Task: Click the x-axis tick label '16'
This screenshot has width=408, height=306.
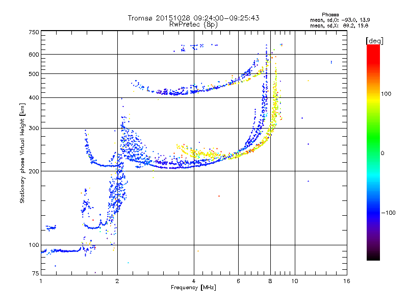Action: tap(347, 281)
